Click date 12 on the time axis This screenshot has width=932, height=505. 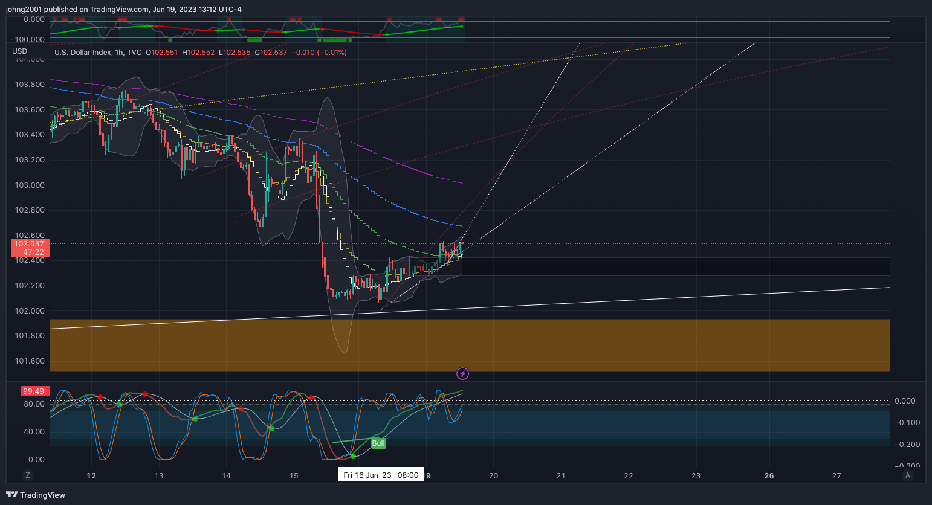tap(91, 476)
